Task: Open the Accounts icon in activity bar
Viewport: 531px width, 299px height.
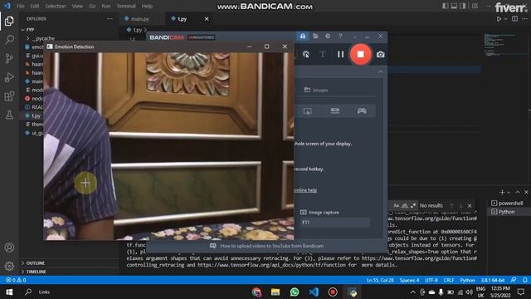Action: coord(9,248)
